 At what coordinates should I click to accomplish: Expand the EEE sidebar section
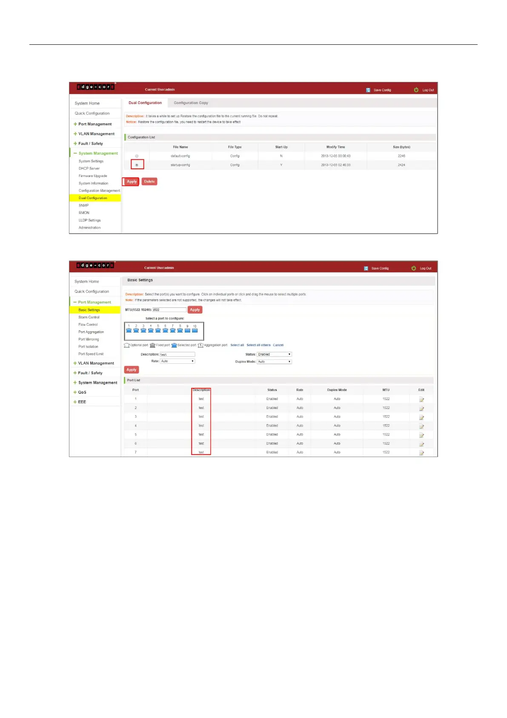(80, 402)
